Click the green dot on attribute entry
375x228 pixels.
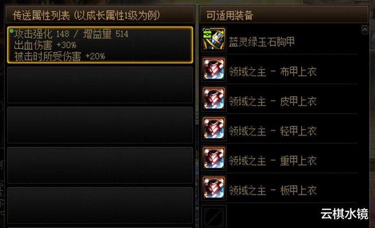[x=11, y=31]
